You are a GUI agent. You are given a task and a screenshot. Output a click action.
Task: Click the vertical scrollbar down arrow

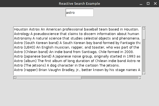point(144,73)
